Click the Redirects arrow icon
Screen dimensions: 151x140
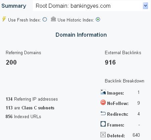(x=103, y=113)
